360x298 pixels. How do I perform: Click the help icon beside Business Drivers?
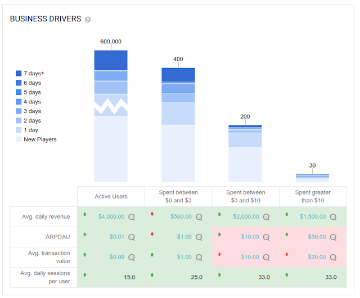click(88, 20)
